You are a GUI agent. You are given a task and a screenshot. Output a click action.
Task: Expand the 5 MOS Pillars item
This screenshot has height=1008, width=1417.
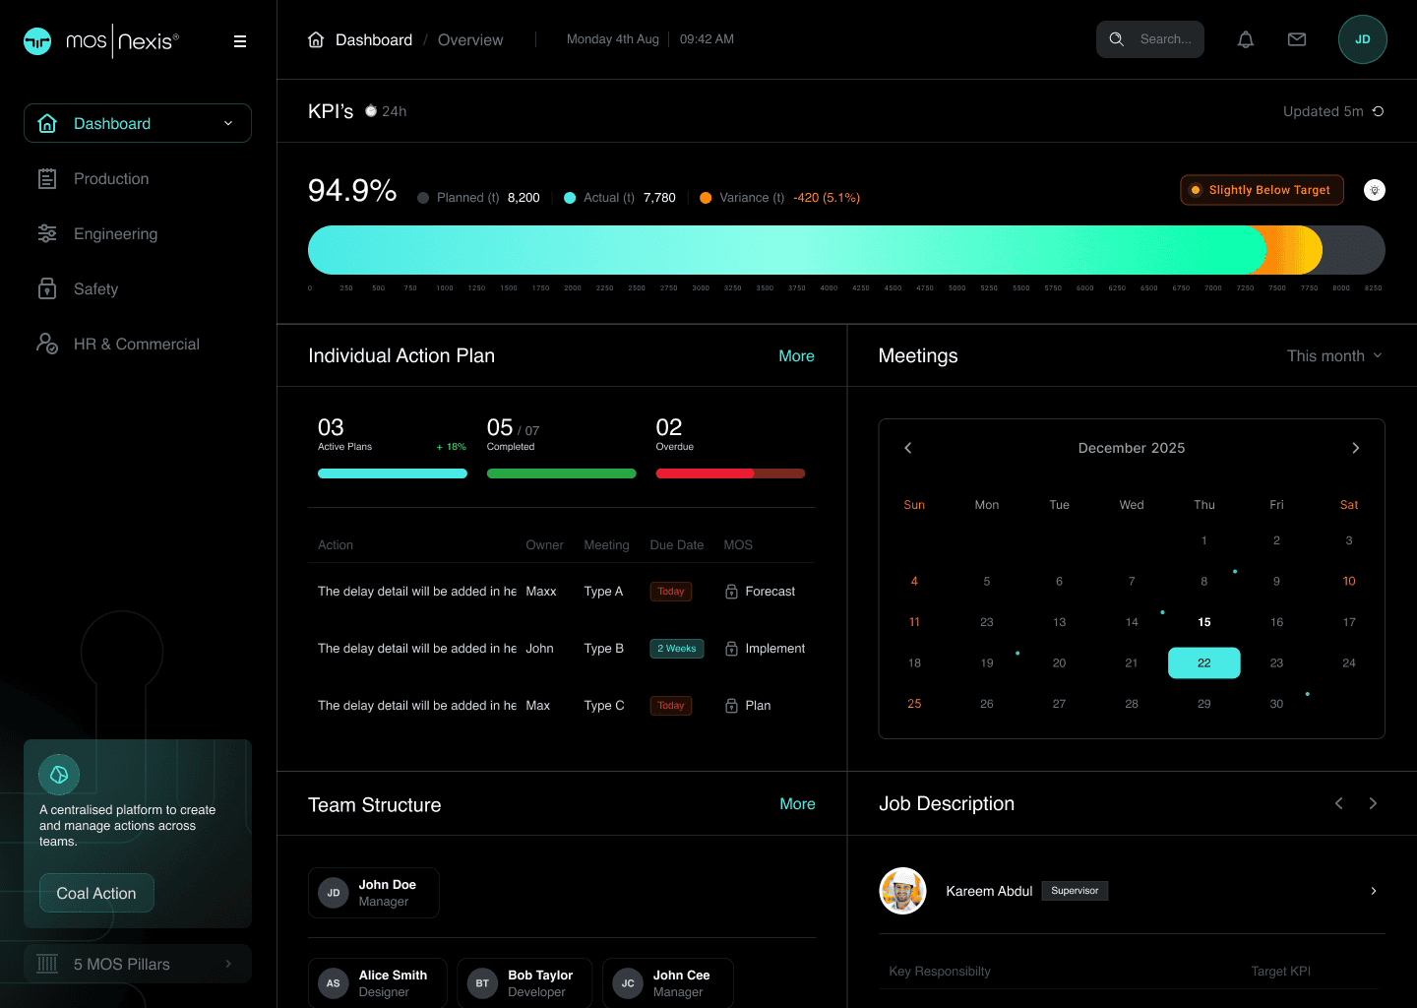[138, 964]
